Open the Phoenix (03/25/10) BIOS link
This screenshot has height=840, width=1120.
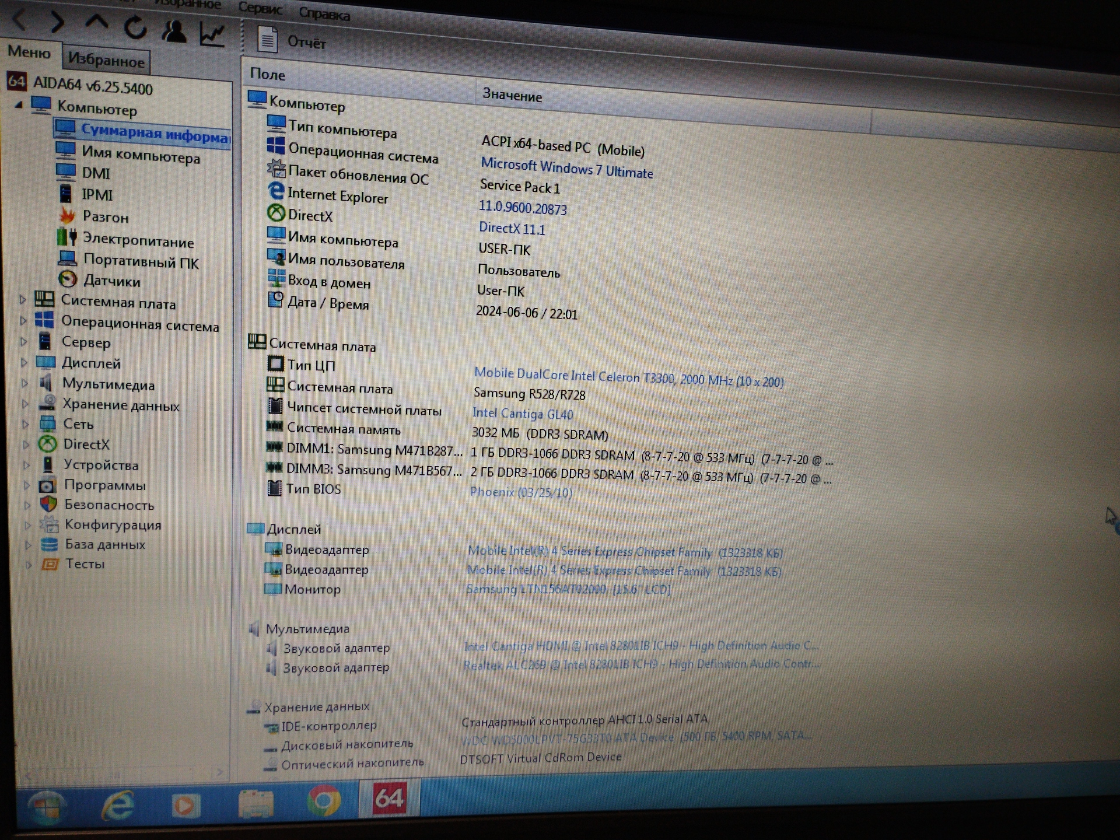coord(521,492)
